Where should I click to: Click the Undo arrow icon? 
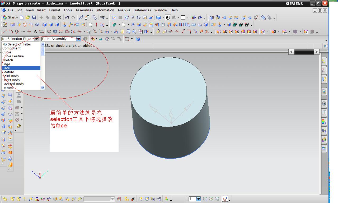pos(67,17)
